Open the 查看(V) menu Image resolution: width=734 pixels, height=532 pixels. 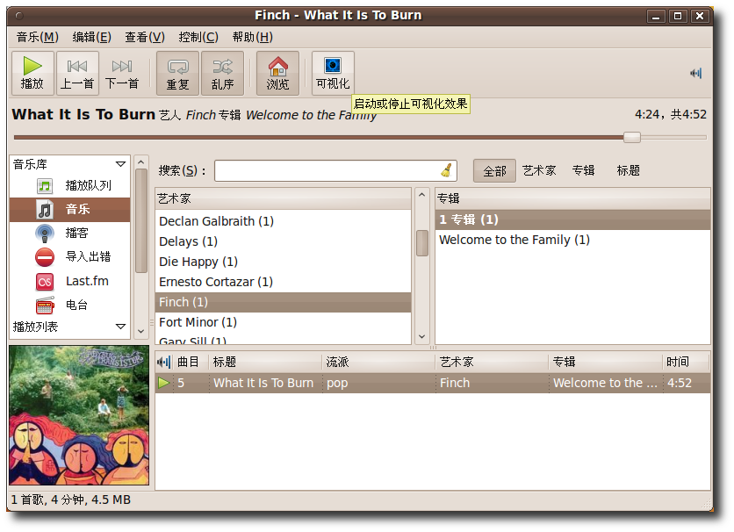[x=145, y=37]
